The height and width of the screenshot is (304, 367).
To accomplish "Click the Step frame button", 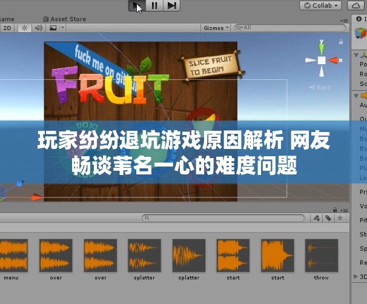I will [171, 5].
